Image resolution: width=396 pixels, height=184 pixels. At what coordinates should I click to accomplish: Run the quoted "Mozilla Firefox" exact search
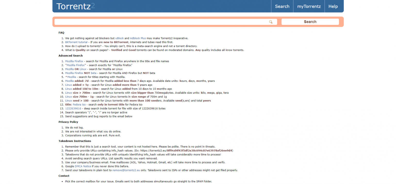tap(75, 65)
